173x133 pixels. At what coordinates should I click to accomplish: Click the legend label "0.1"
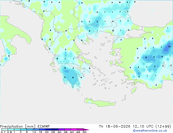(x=3, y=132)
